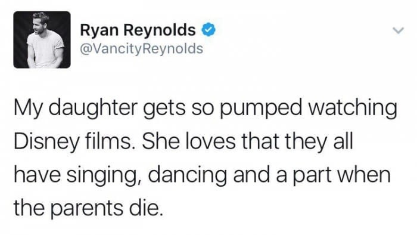Open Ryan Reynolds' profile picture
Screen dimensions: 417x235
click(x=42, y=39)
